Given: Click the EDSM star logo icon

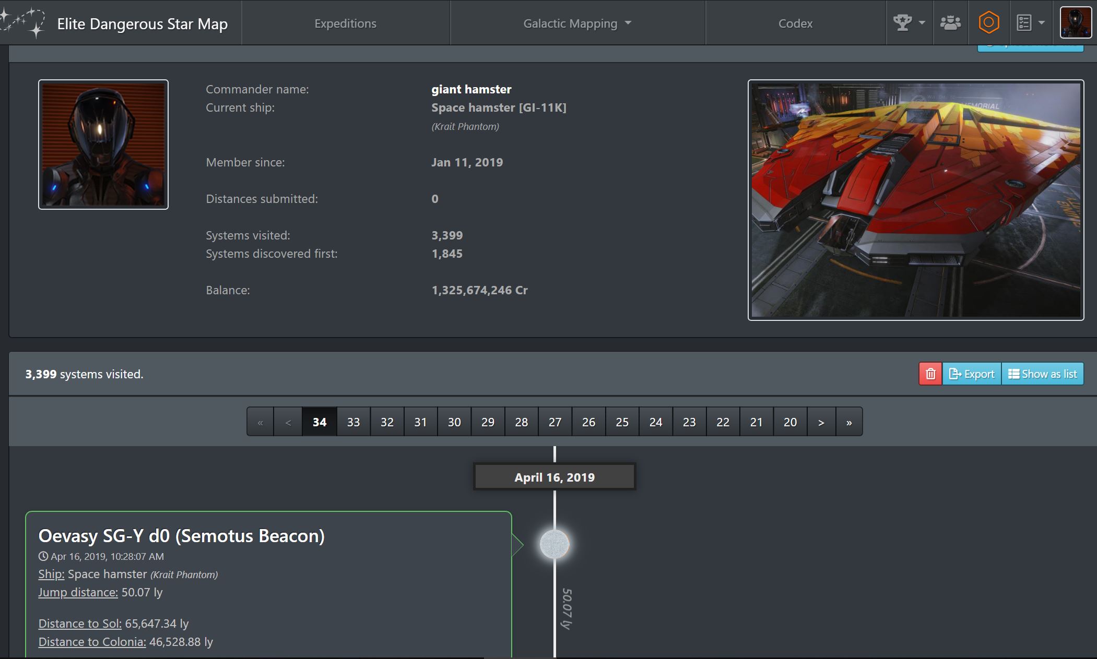Looking at the screenshot, I should pyautogui.click(x=22, y=23).
